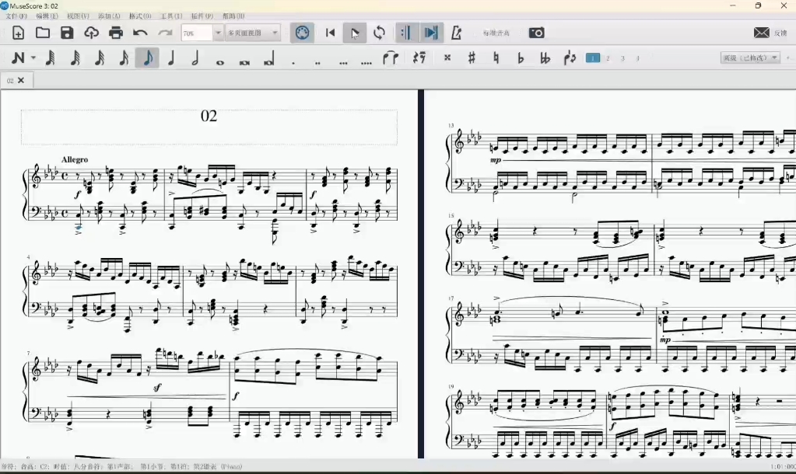
Task: Open the Plugins (P) menu
Action: pyautogui.click(x=202, y=16)
